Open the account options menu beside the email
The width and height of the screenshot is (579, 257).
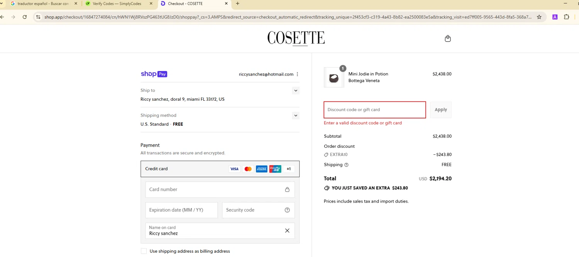coord(297,74)
